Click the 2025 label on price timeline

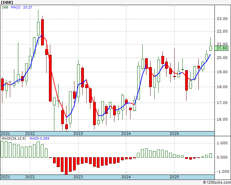pos(174,133)
